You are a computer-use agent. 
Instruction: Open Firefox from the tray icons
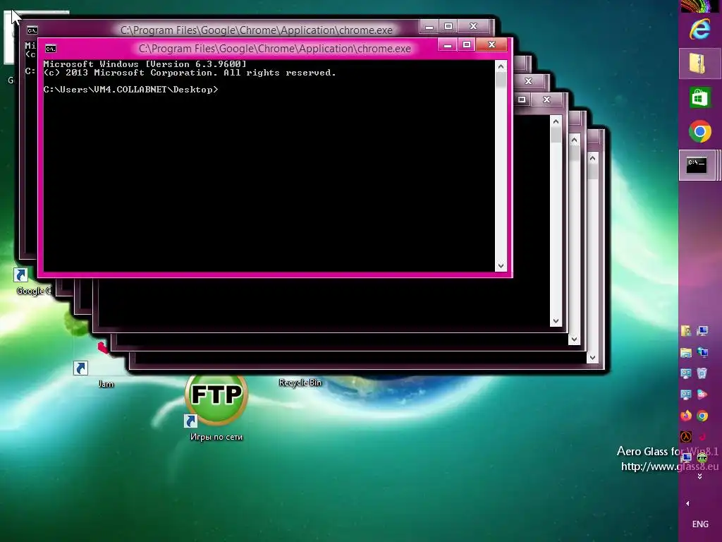pos(686,416)
